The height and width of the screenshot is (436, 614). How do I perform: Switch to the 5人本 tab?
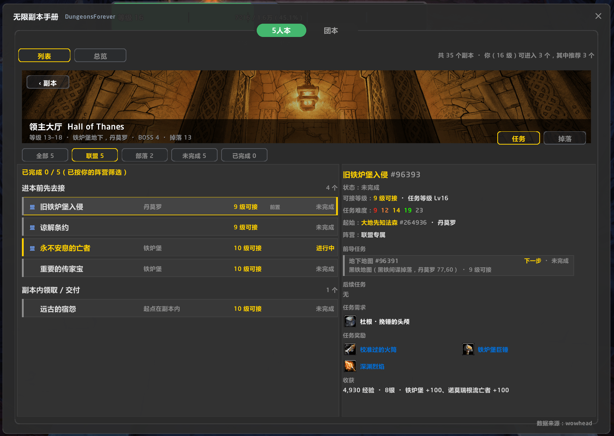click(282, 31)
